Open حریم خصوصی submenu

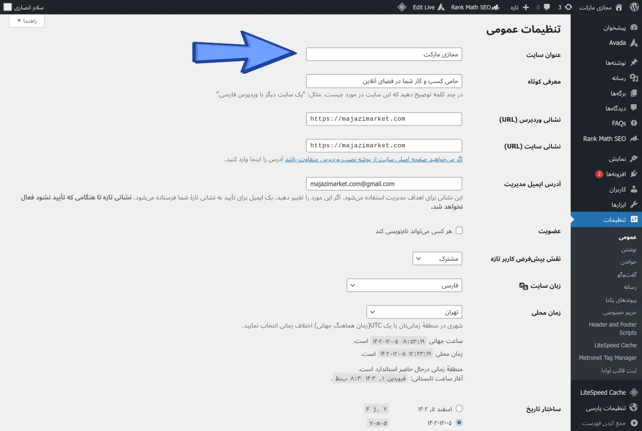pyautogui.click(x=620, y=312)
